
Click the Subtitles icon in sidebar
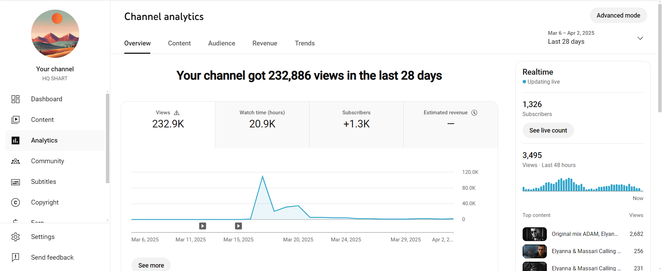tap(16, 182)
